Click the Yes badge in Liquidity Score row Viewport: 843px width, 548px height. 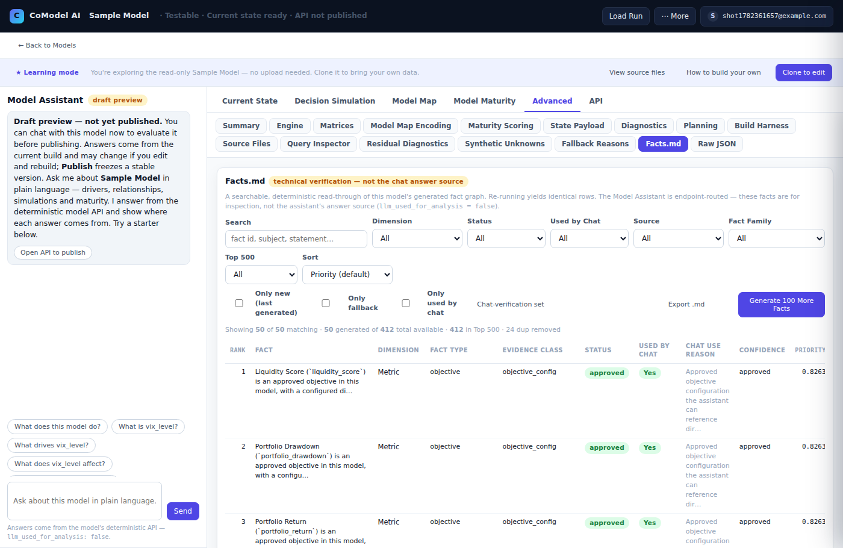[x=650, y=373]
